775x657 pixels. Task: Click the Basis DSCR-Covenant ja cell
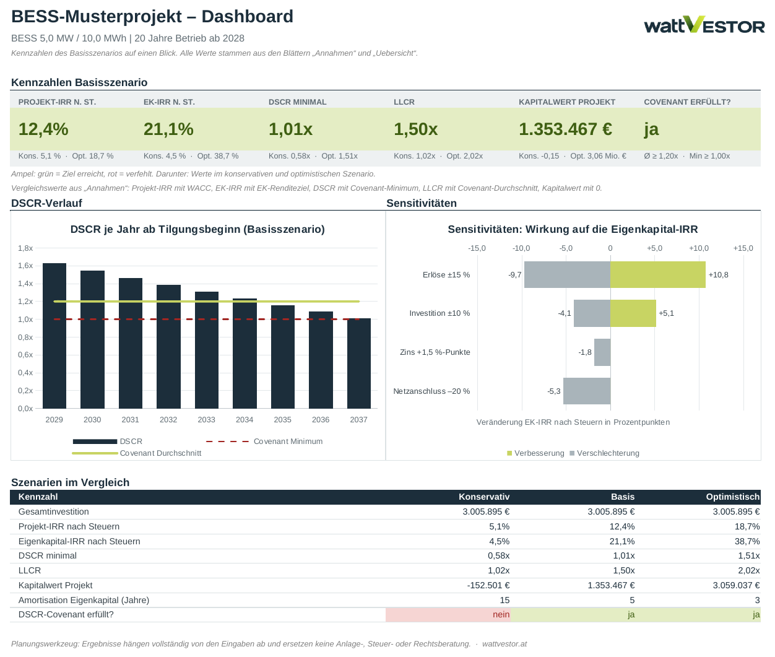point(574,615)
